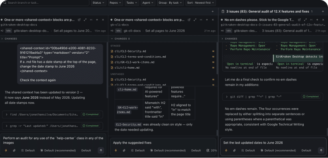Send the 'Set the last updated dates' prompt
The height and width of the screenshot is (158, 328).
tap(321, 150)
